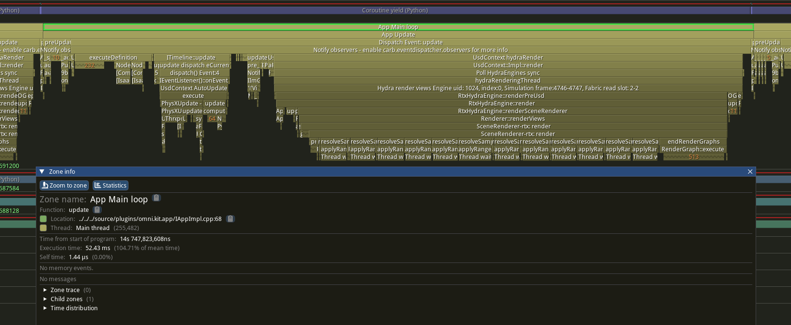Click the RenderGraph::execute zone
This screenshot has height=325, width=791.
tap(693, 149)
